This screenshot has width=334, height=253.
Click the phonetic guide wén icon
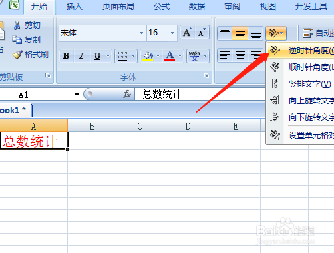tap(194, 55)
